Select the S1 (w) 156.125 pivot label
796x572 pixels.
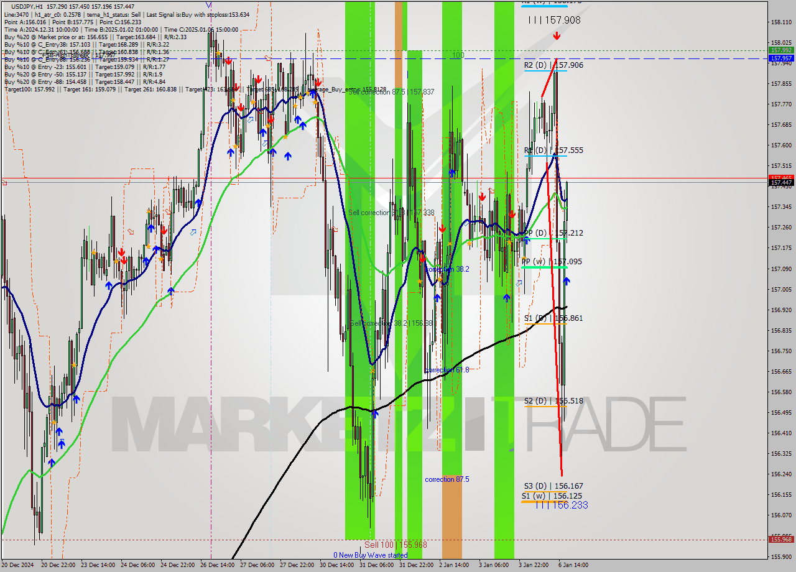(552, 496)
